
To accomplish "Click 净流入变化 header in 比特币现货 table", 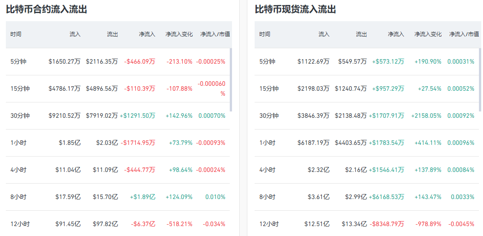I will click(x=428, y=34).
